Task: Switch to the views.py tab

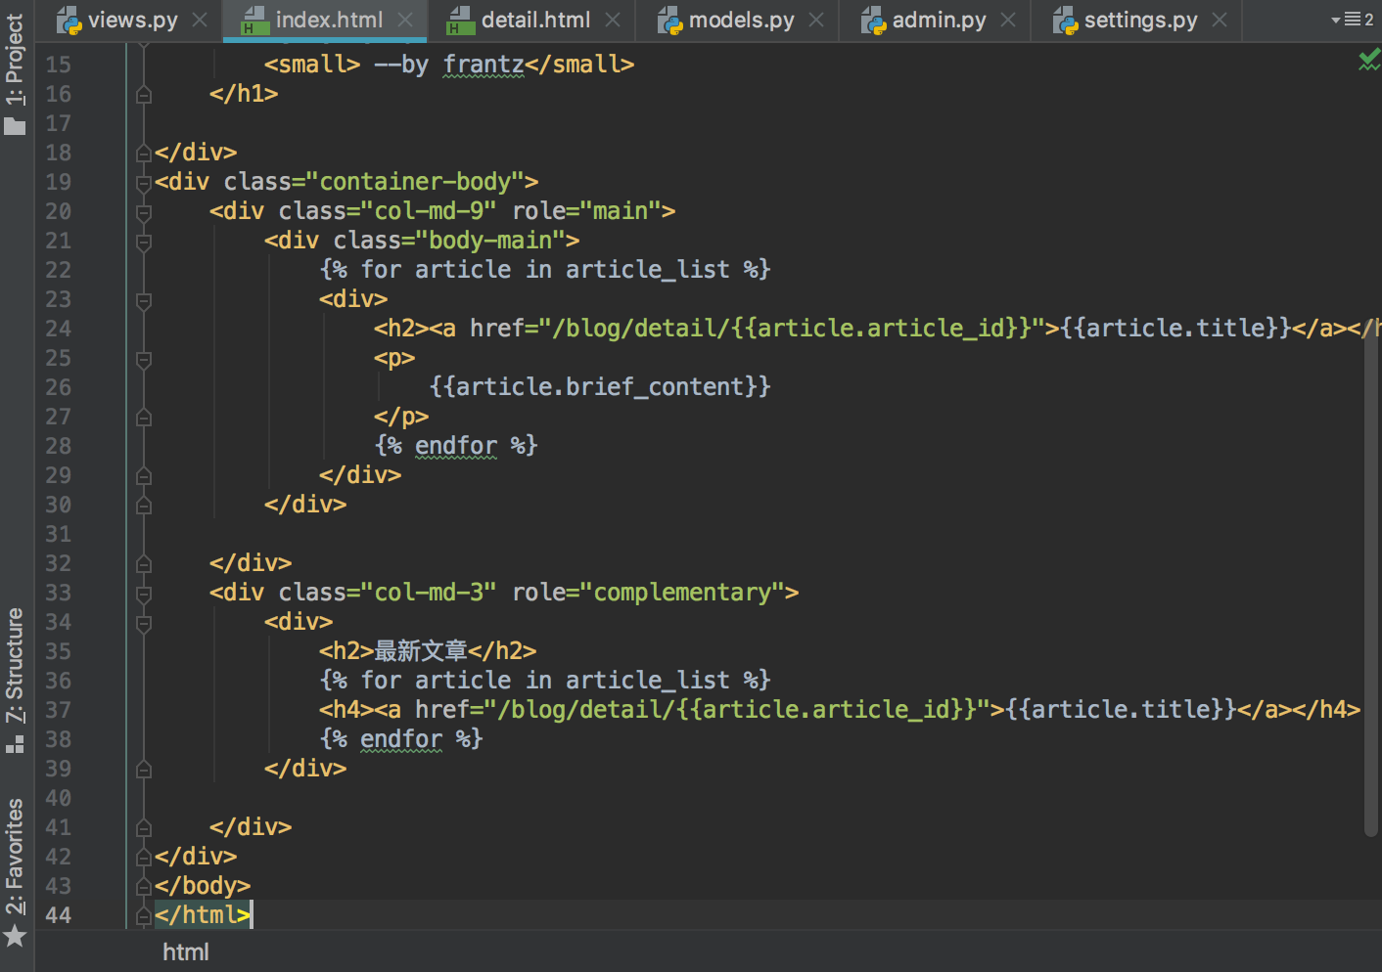Action: pos(132,20)
